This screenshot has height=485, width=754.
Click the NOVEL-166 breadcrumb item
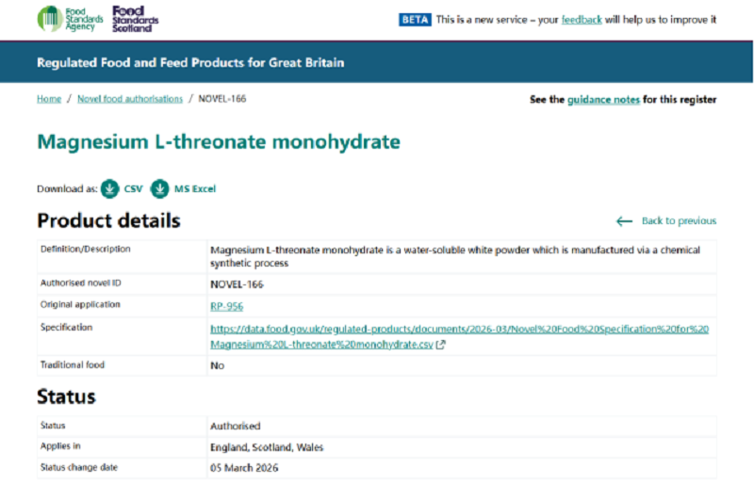[x=222, y=99]
